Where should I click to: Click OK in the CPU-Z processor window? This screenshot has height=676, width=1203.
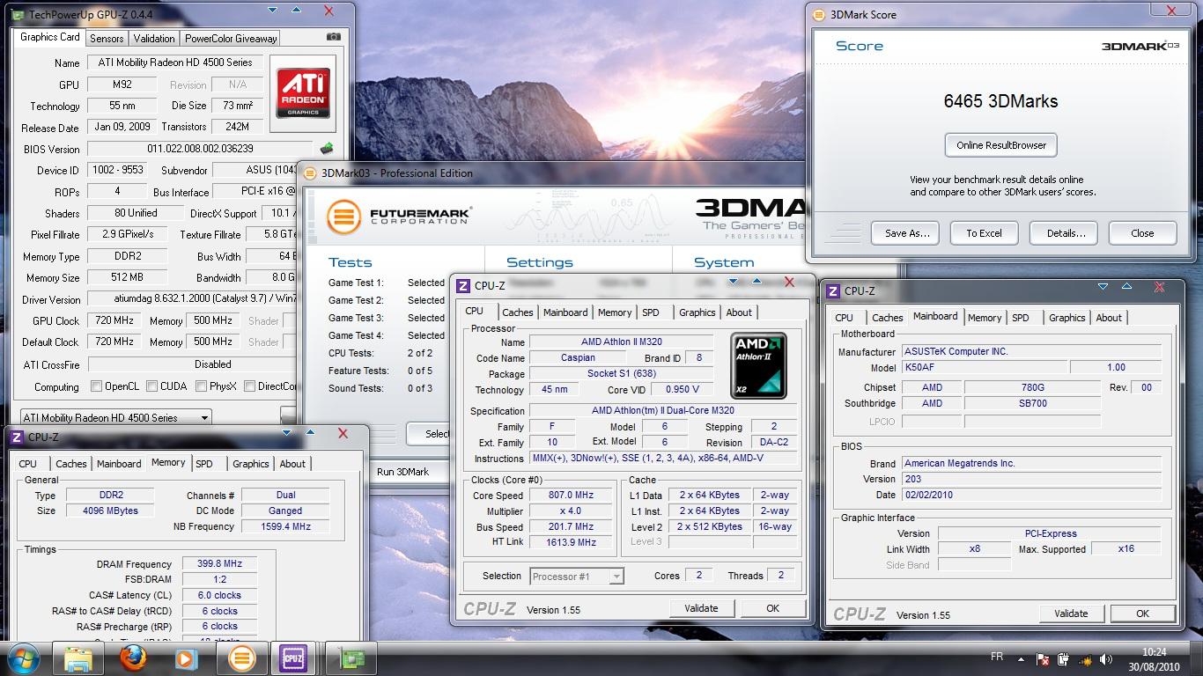772,608
